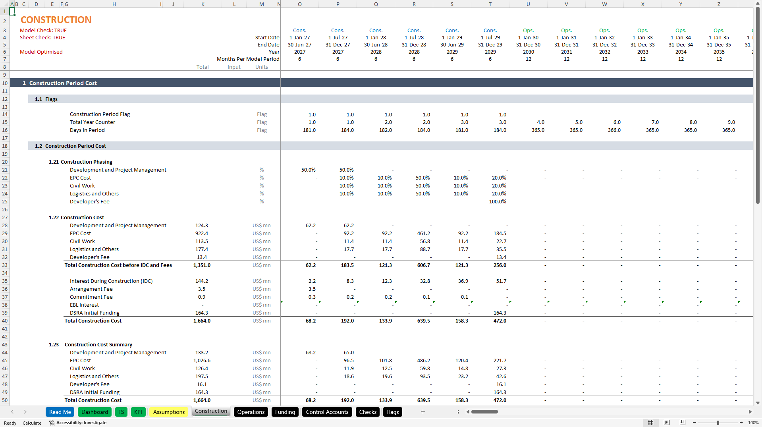Click '1.1 Flags' section header

(x=46, y=99)
